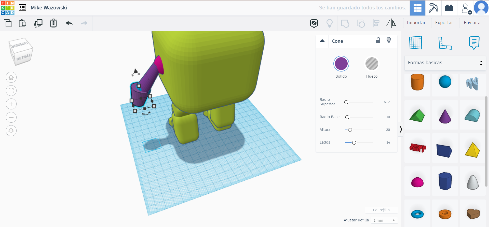This screenshot has height=227, width=489.
Task: Click the Exportar button
Action: click(444, 23)
